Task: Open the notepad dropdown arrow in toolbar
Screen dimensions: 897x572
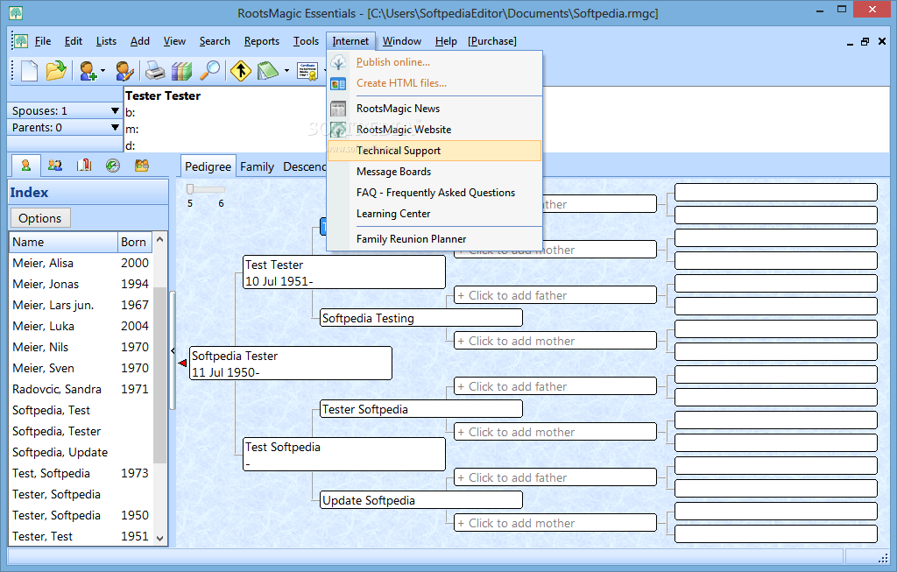Action: (286, 71)
